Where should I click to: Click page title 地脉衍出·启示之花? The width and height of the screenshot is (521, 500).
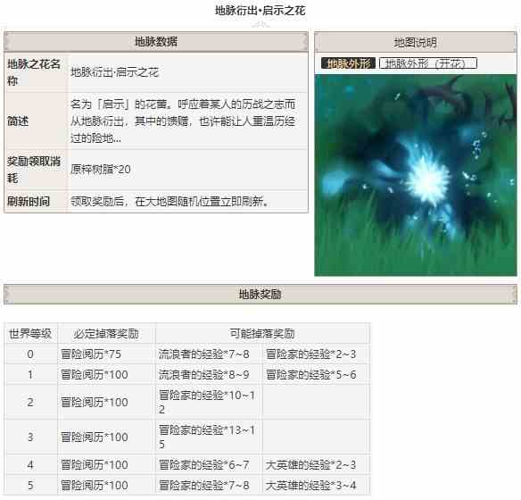point(260,11)
